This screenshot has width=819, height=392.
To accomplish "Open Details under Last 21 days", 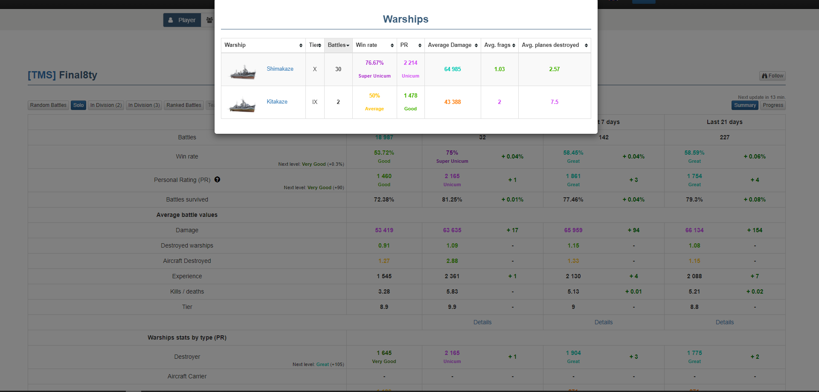I will (x=724, y=323).
